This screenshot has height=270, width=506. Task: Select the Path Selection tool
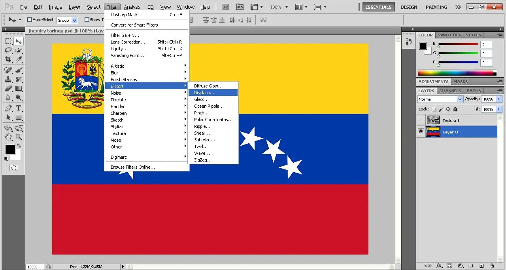click(x=8, y=117)
